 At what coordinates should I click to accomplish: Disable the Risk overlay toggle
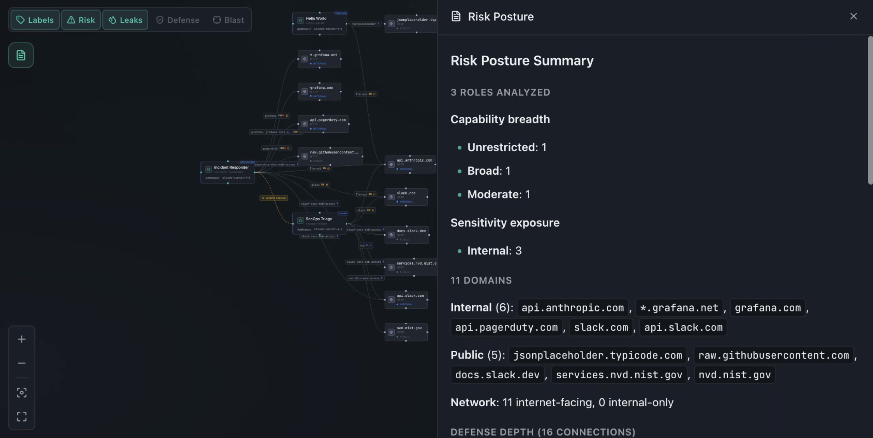tap(81, 20)
